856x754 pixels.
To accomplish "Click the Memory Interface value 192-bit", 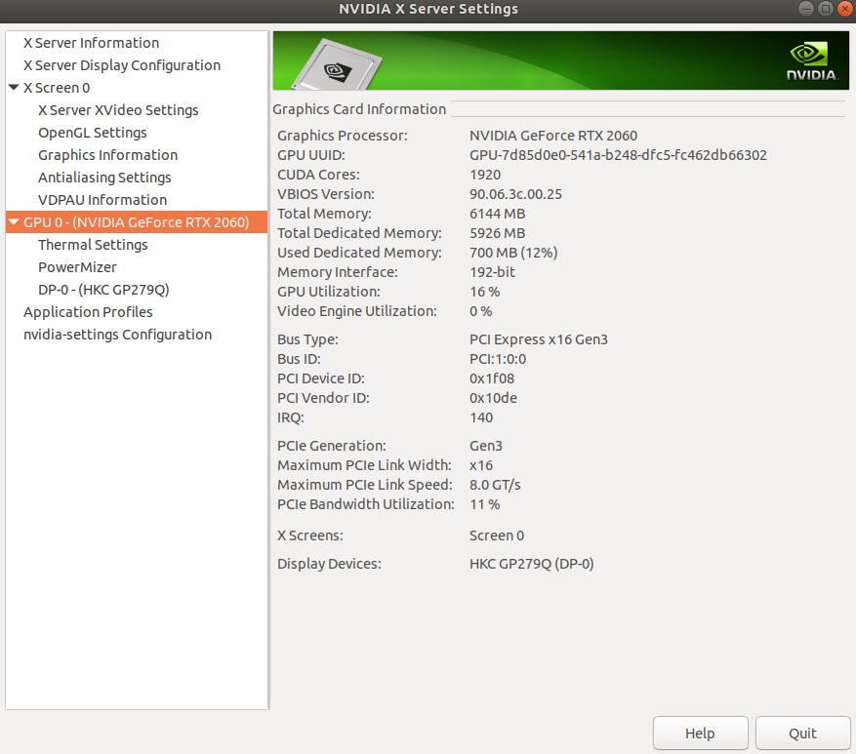I will (x=492, y=272).
